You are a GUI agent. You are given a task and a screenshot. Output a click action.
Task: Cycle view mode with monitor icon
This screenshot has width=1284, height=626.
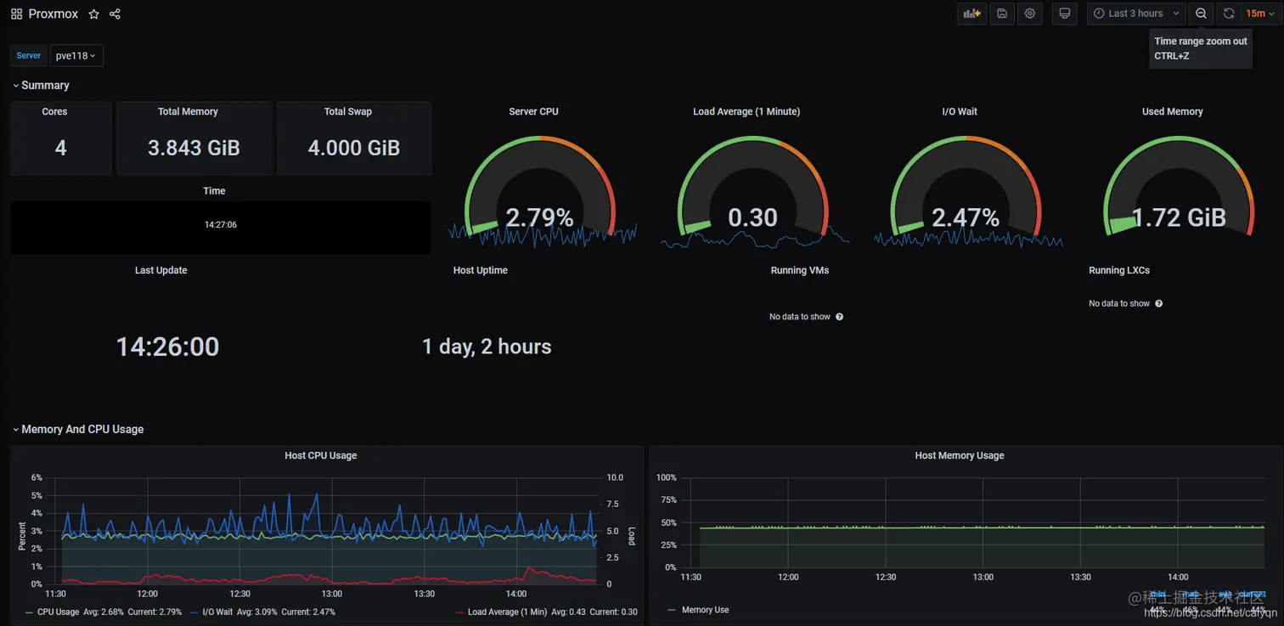pos(1064,14)
